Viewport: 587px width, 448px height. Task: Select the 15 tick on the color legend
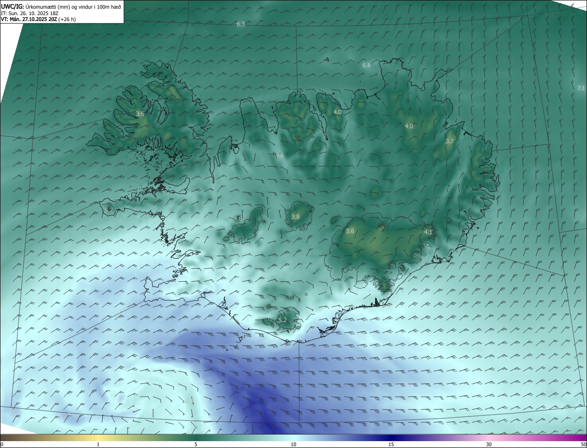[x=391, y=444]
